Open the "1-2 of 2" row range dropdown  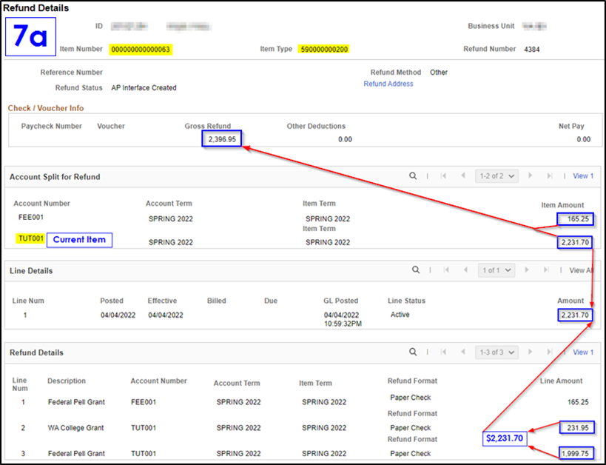pos(496,176)
